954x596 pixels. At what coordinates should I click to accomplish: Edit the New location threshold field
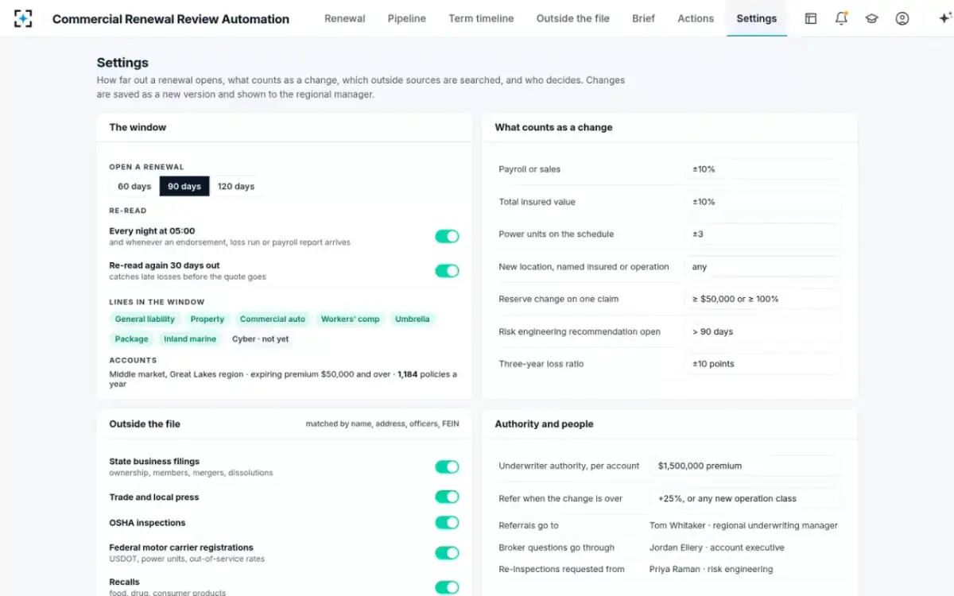(x=763, y=267)
